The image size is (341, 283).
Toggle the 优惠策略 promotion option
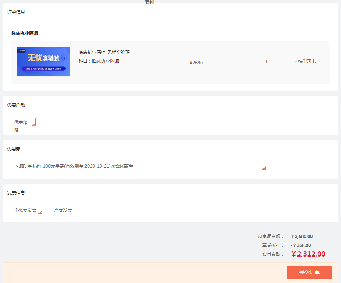[22, 123]
